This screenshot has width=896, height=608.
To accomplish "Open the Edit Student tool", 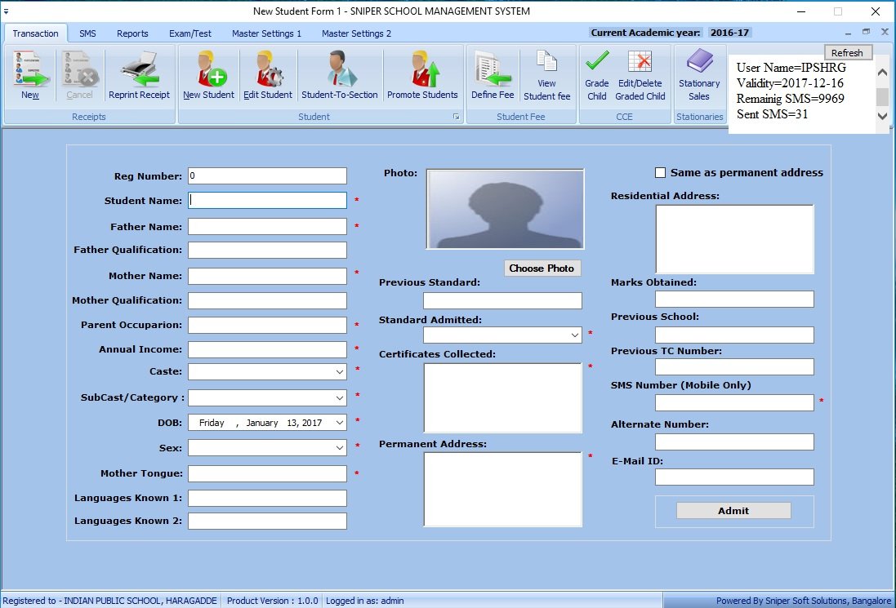I will (x=268, y=69).
